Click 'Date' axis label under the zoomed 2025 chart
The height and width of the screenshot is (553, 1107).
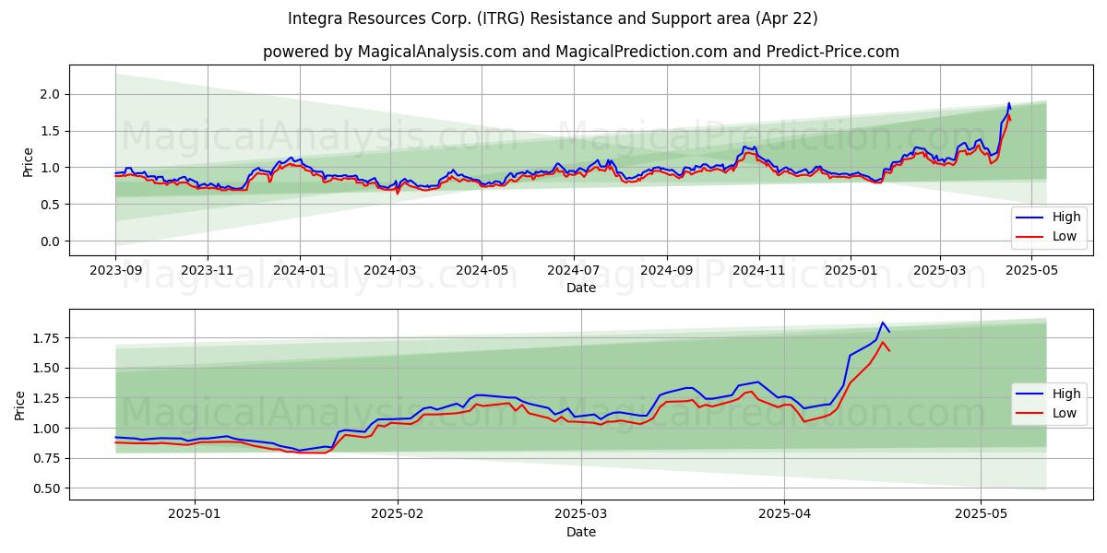point(581,532)
